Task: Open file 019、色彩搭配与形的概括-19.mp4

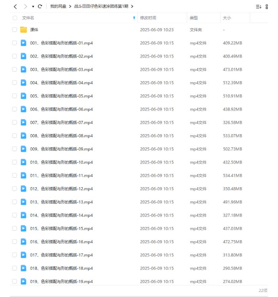Action: coord(62,282)
